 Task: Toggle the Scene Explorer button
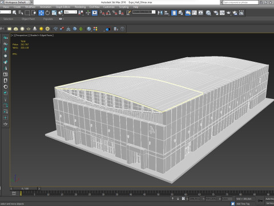click(174, 13)
